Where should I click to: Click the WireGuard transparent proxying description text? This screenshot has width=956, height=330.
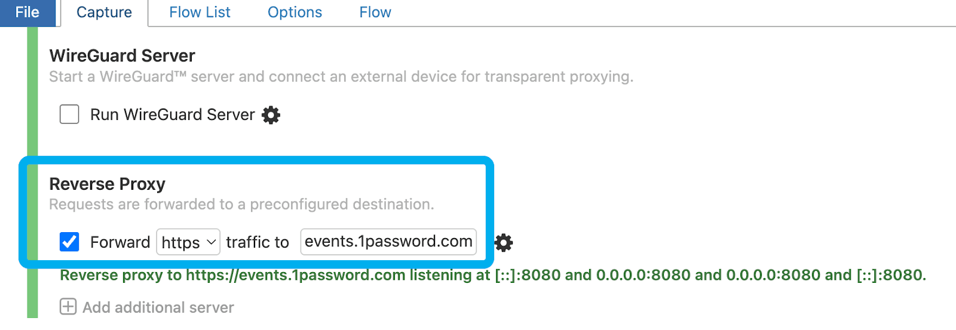pyautogui.click(x=341, y=77)
